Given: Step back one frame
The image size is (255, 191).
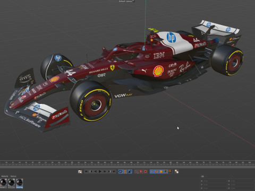Looking at the screenshot, I should click(x=96, y=171).
